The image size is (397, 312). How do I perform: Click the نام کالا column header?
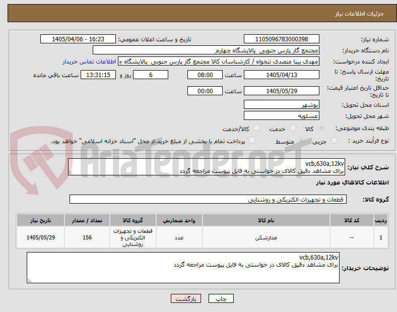[x=266, y=220]
